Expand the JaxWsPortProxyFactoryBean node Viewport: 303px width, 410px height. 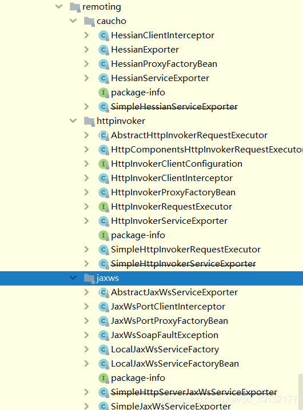coord(87,321)
